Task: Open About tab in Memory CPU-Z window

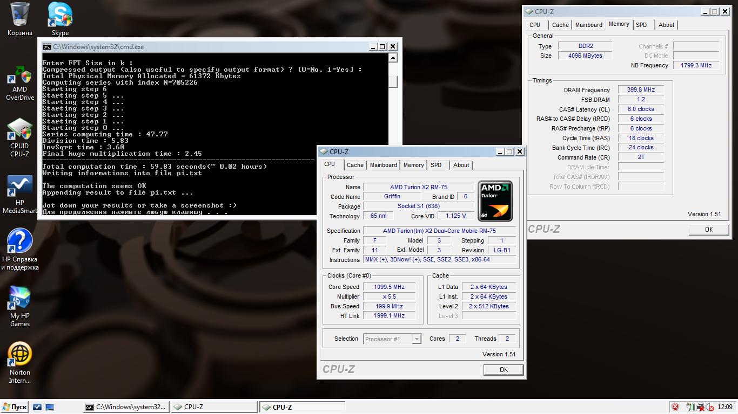Action: [666, 25]
